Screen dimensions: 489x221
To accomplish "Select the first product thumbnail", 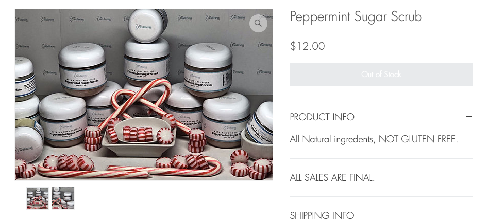I will (x=38, y=198).
